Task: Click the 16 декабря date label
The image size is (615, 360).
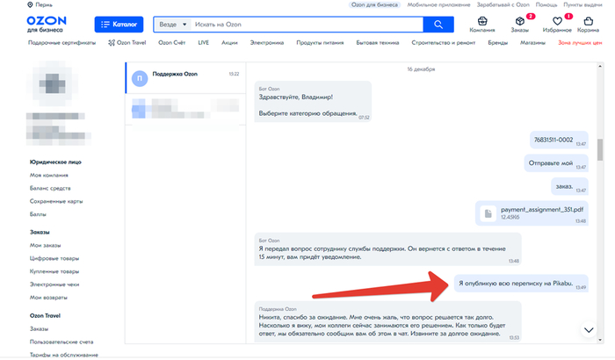Action: tap(421, 69)
